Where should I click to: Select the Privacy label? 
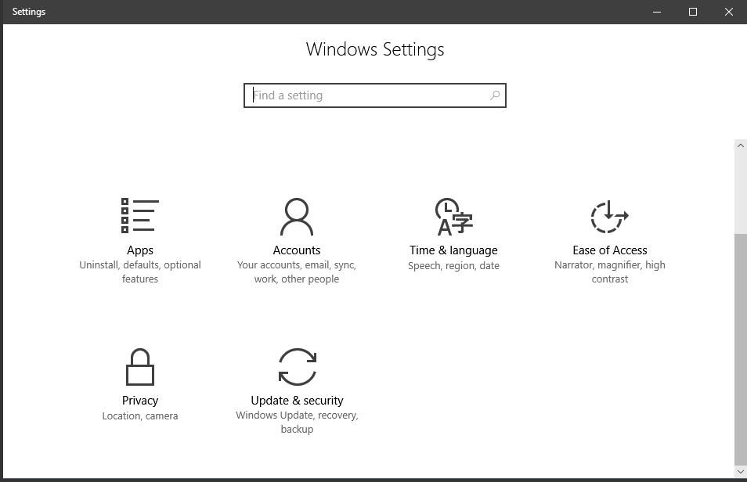pyautogui.click(x=140, y=401)
